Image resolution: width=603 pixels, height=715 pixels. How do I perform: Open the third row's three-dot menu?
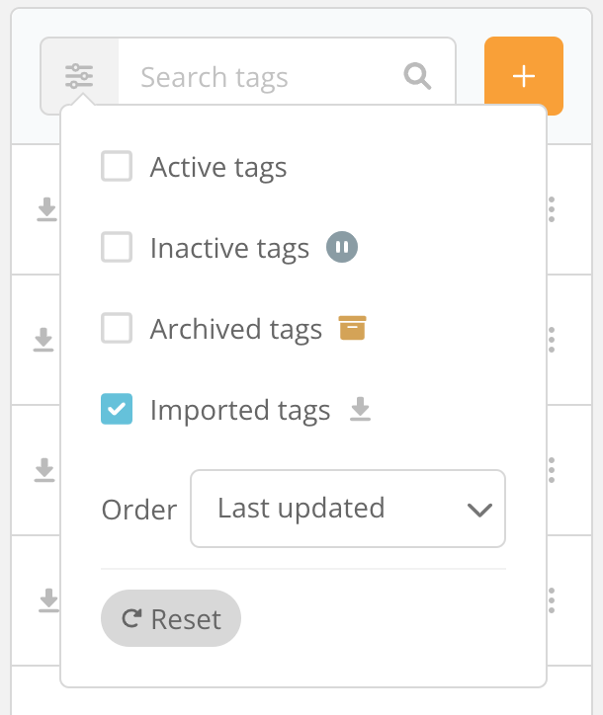point(552,470)
